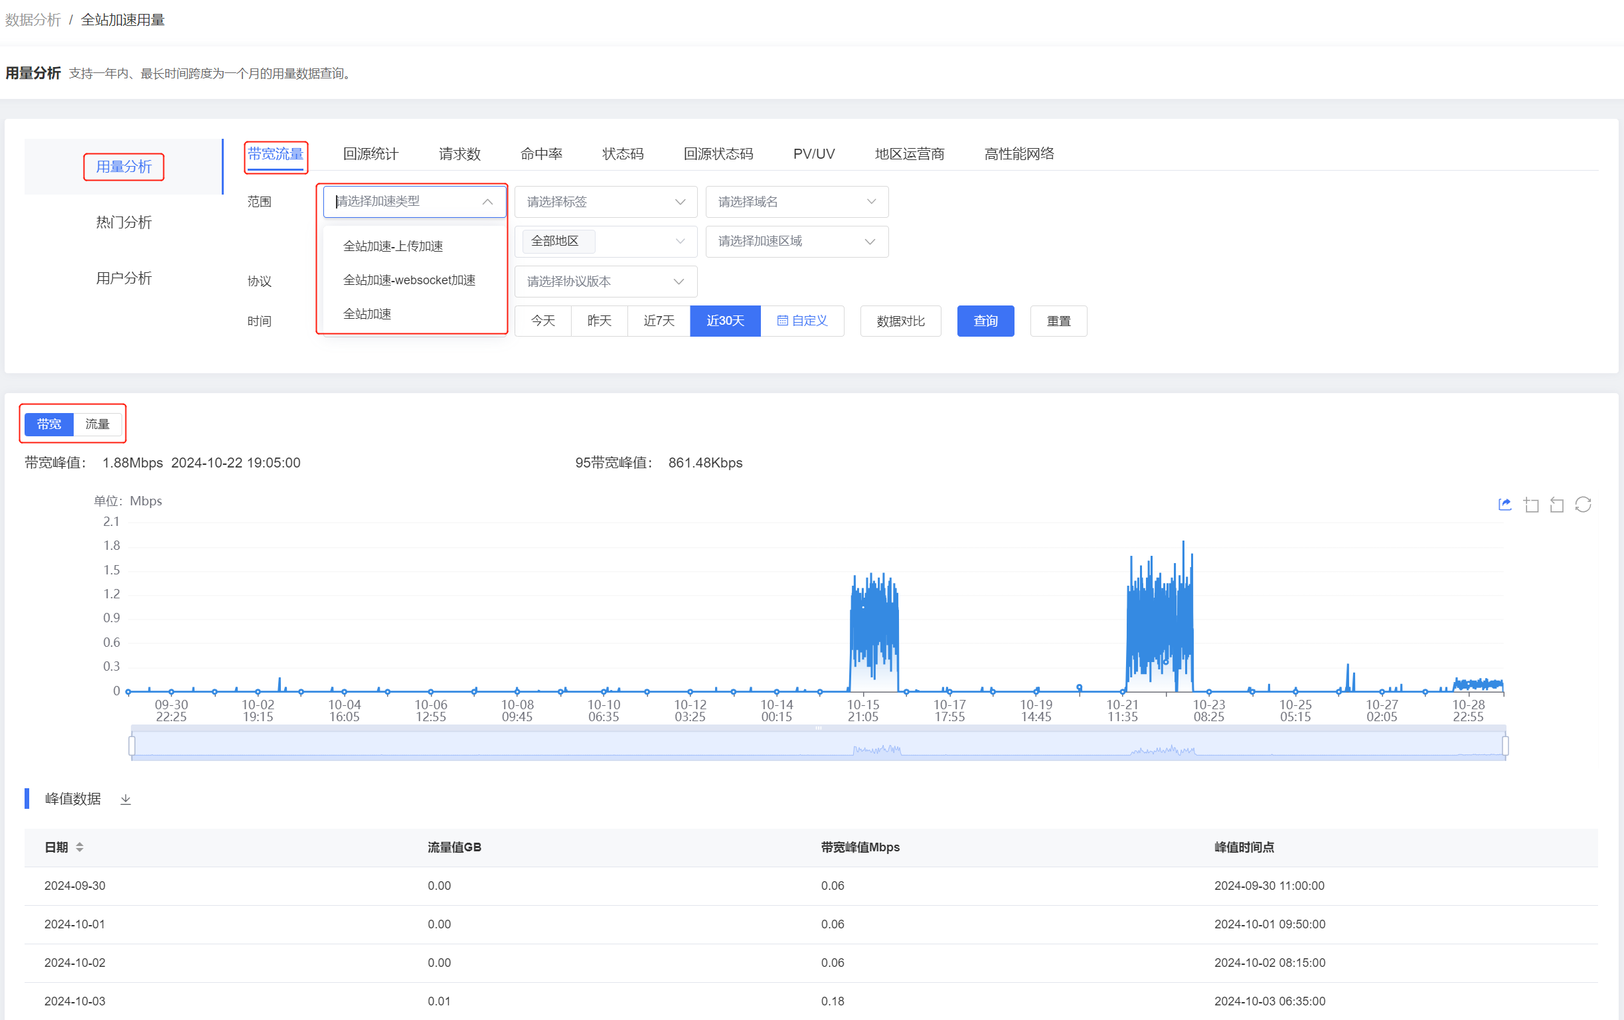
Task: Click the chart refresh/restore icon
Action: point(1583,505)
